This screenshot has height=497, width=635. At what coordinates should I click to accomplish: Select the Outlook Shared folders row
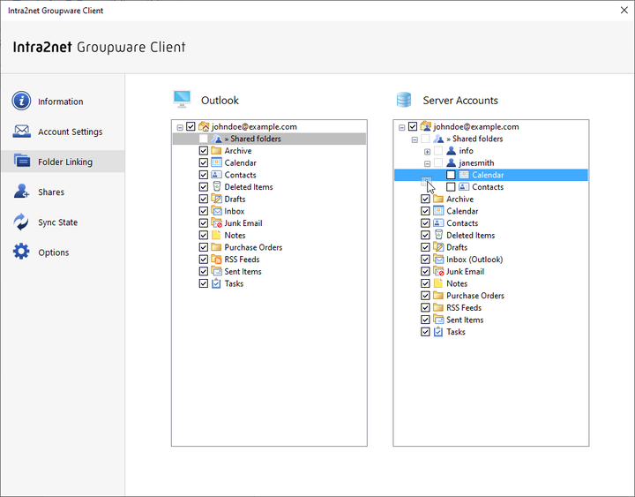[x=269, y=139]
